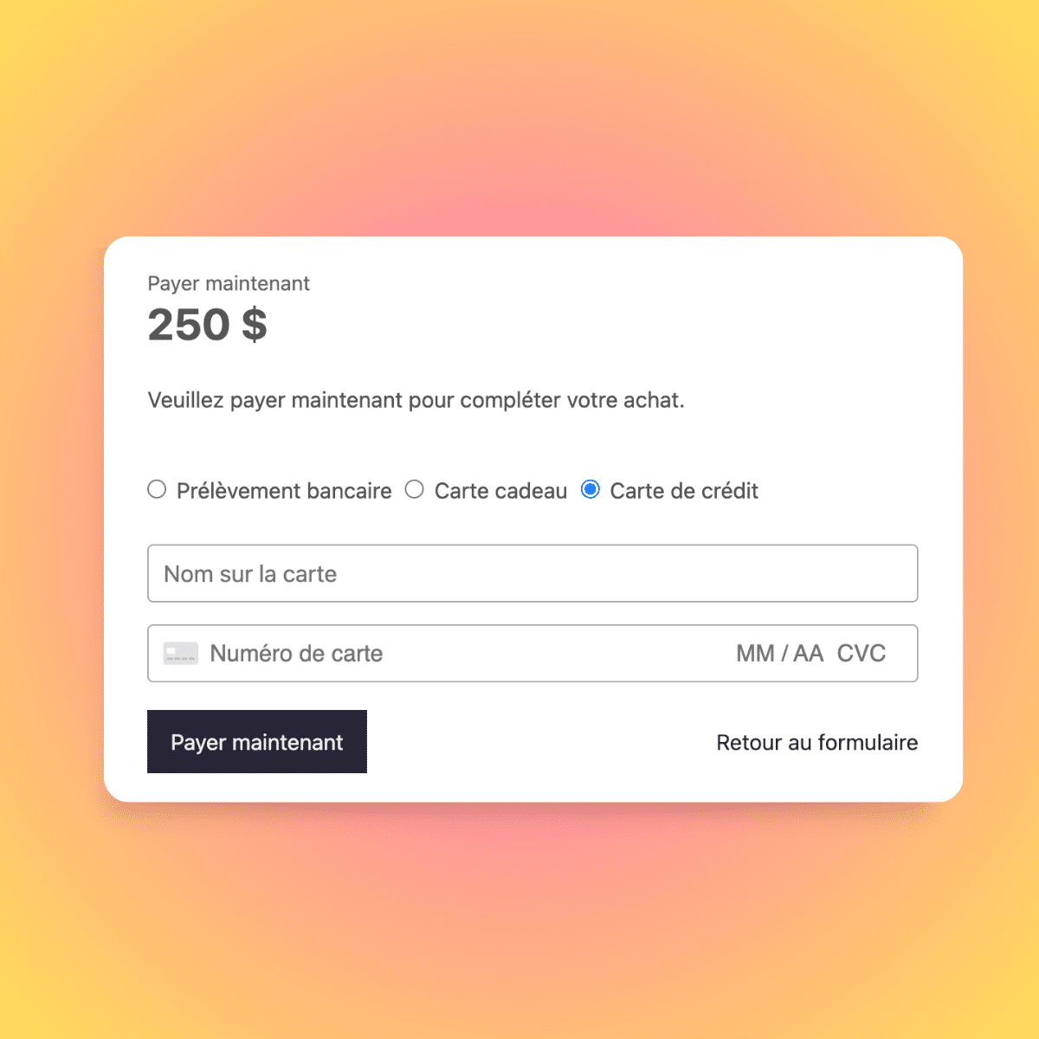Click the purchase instruction sentence text

[416, 400]
